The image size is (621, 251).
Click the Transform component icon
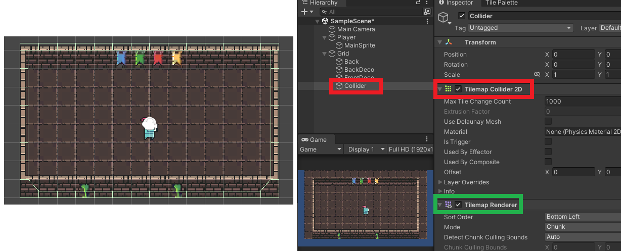449,42
